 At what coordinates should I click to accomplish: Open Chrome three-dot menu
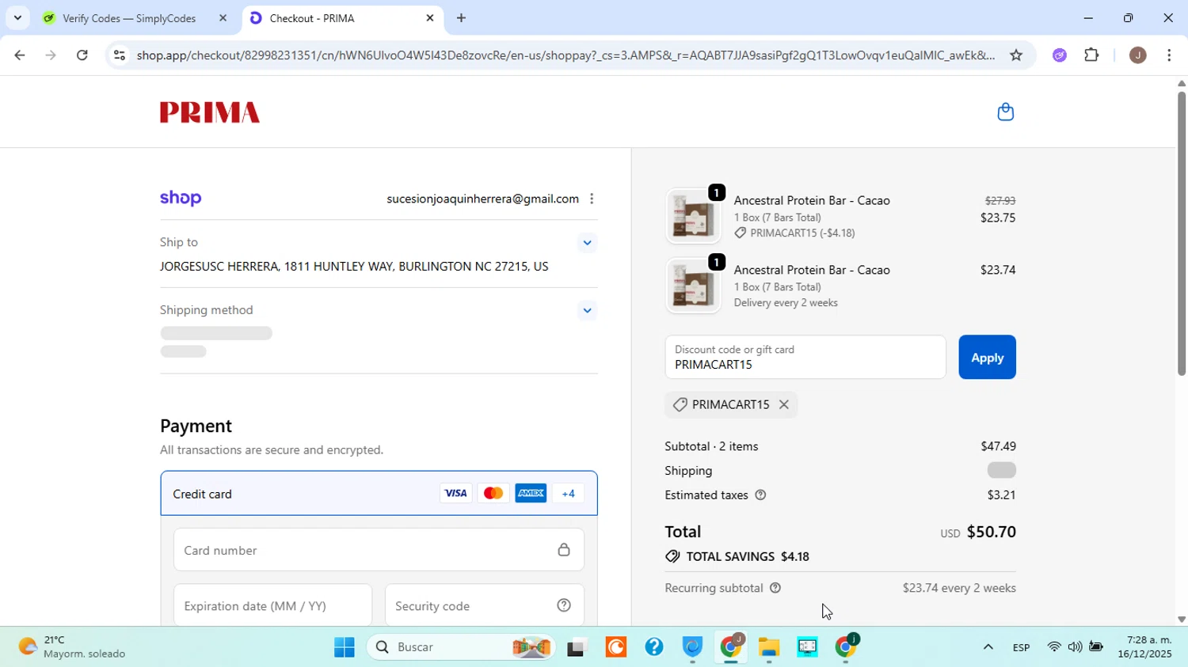pyautogui.click(x=1169, y=55)
